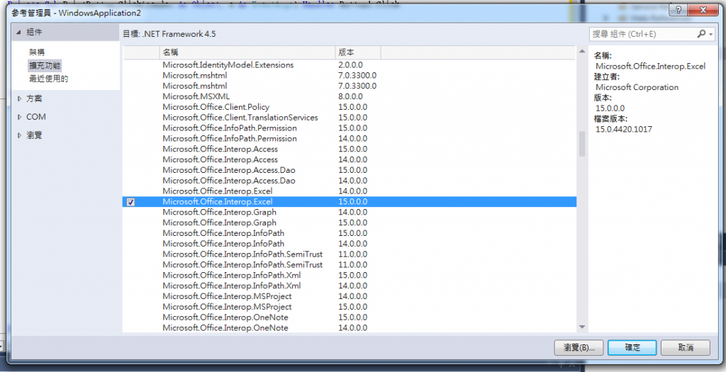This screenshot has width=726, height=372.
Task: Select Interop.Access version 15.0.0.0 row
Action: point(349,149)
